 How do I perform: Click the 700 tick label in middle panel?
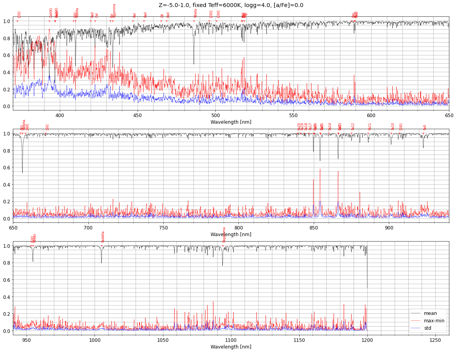click(88, 228)
